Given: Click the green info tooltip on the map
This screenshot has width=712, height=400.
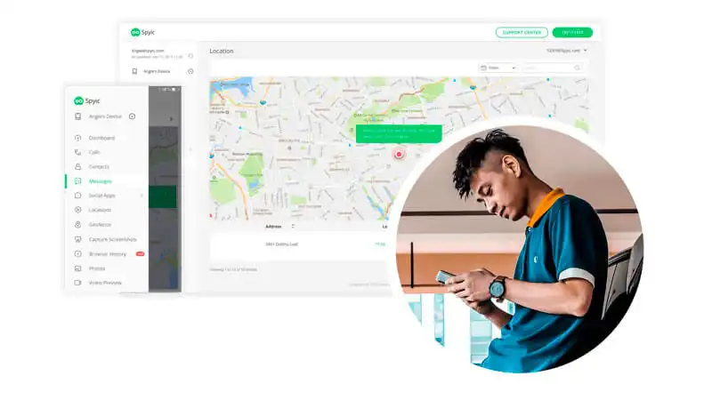Looking at the screenshot, I should (399, 134).
